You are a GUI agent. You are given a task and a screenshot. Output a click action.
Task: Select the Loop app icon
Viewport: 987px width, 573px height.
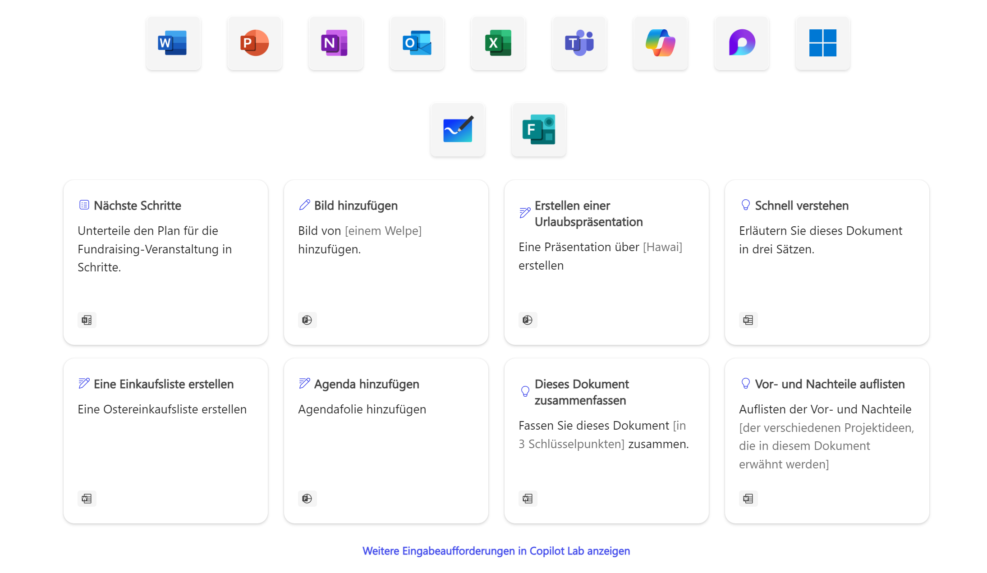pyautogui.click(x=741, y=43)
